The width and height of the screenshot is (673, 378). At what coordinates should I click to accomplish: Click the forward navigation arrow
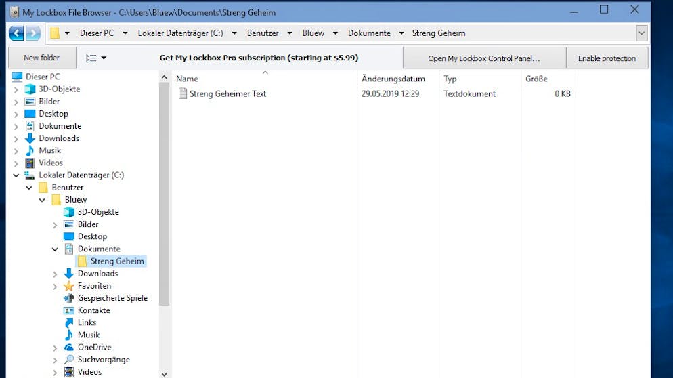33,33
